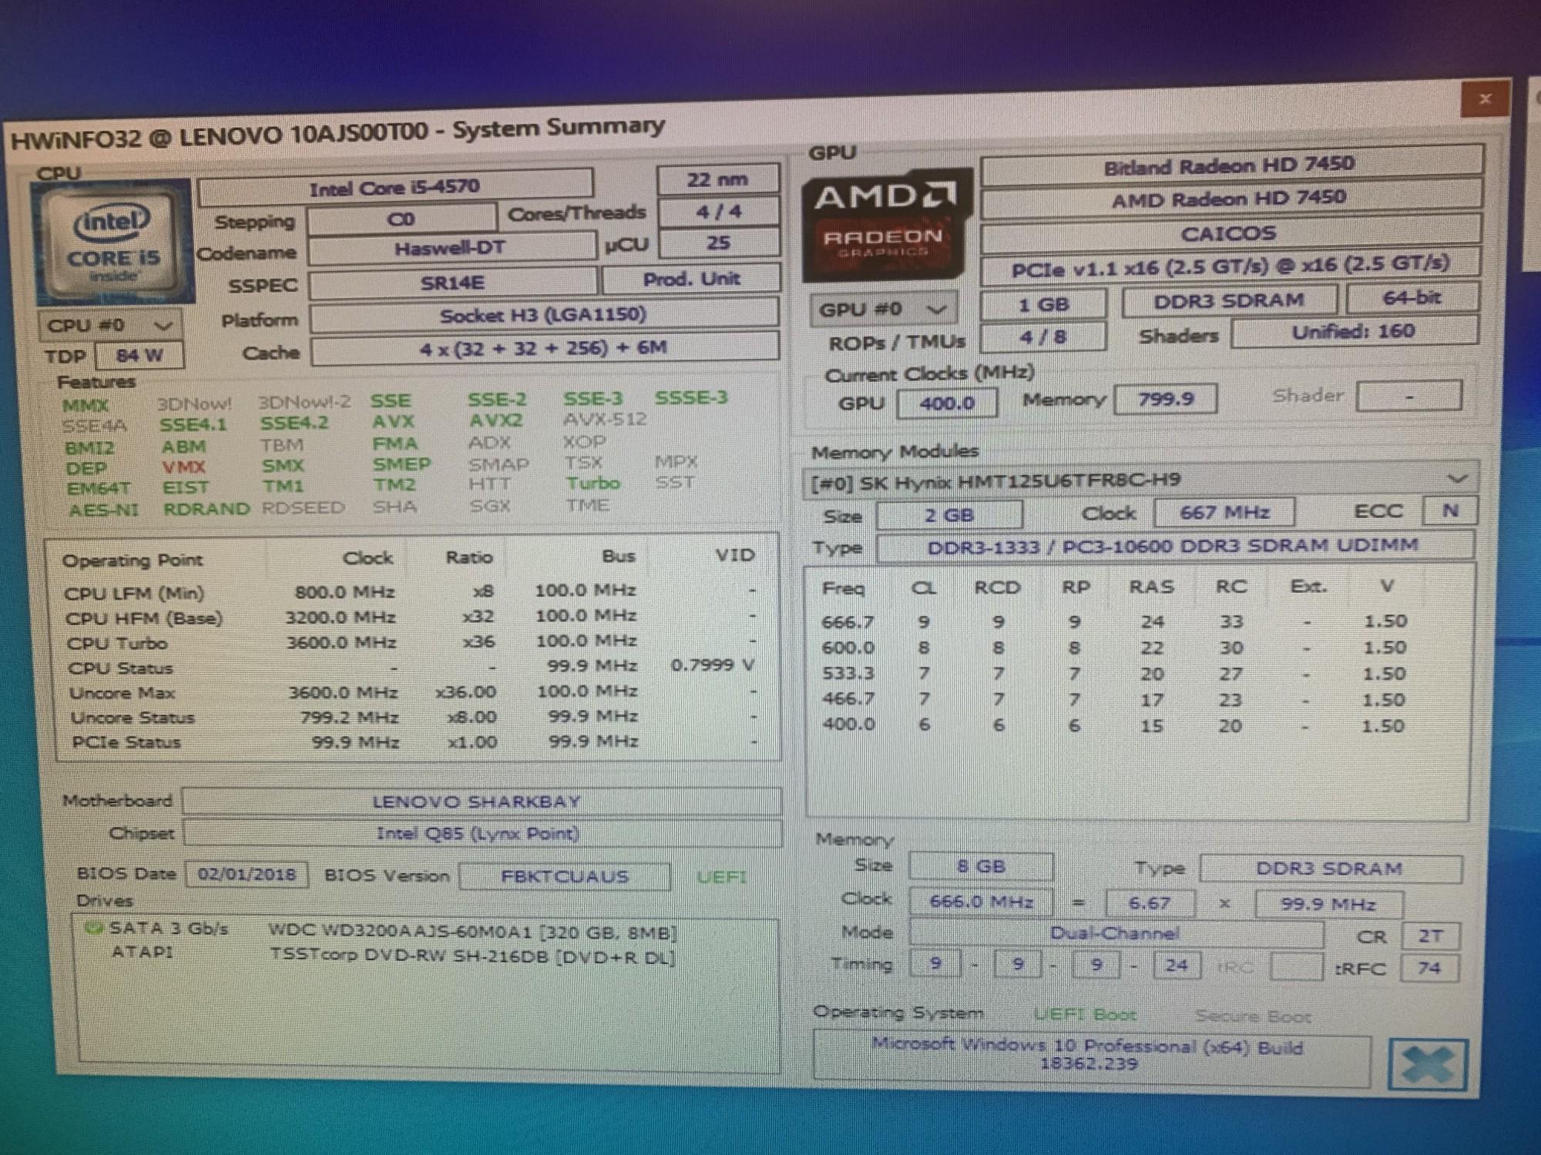1541x1155 pixels.
Task: Select the 666.7 frequency timing row
Action: tap(1113, 621)
